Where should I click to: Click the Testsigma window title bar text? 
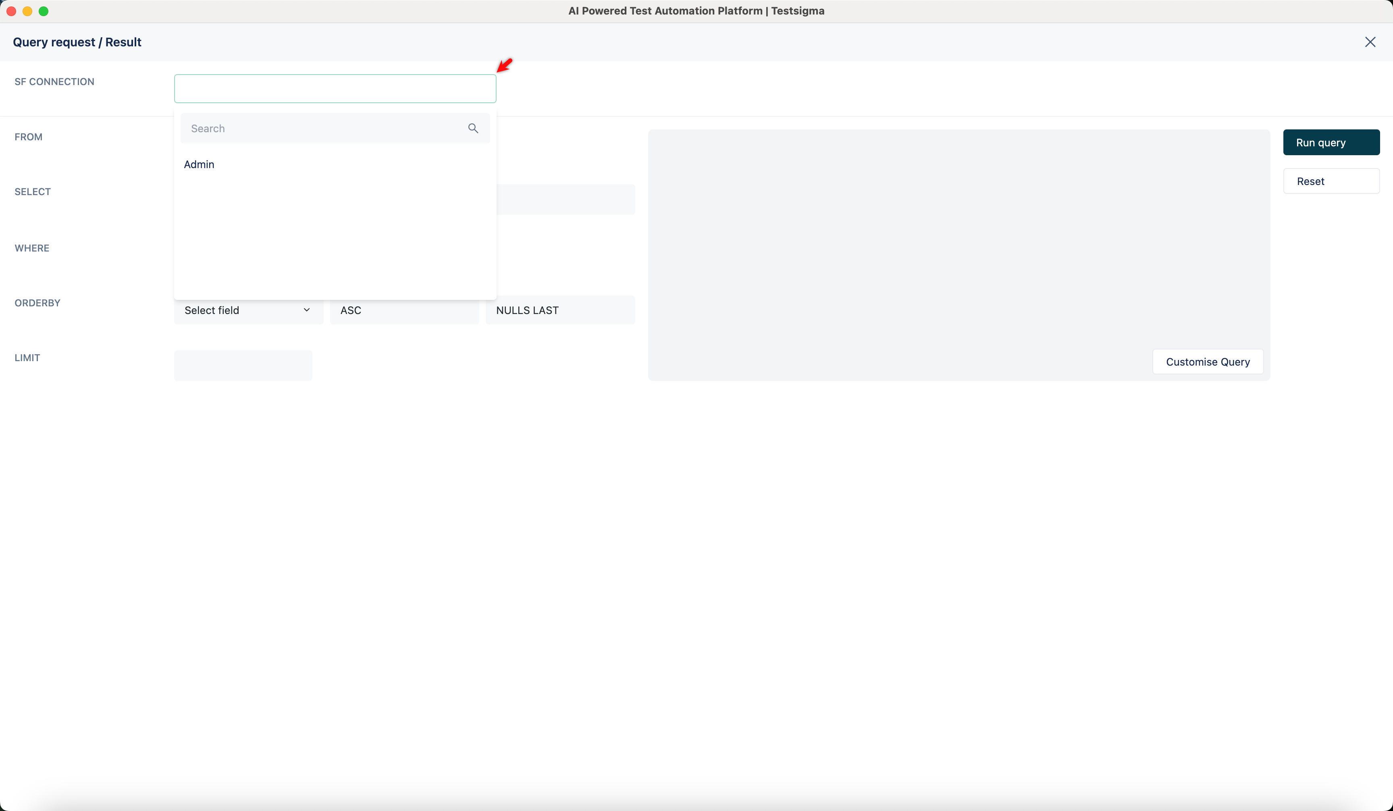[x=696, y=10]
